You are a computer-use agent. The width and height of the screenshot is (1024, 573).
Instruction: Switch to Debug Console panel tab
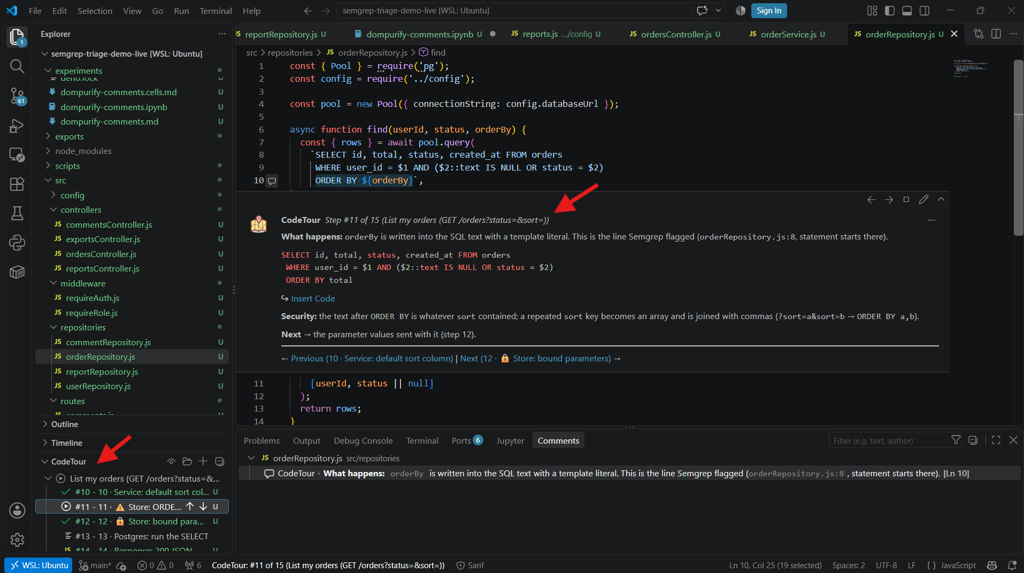click(363, 440)
